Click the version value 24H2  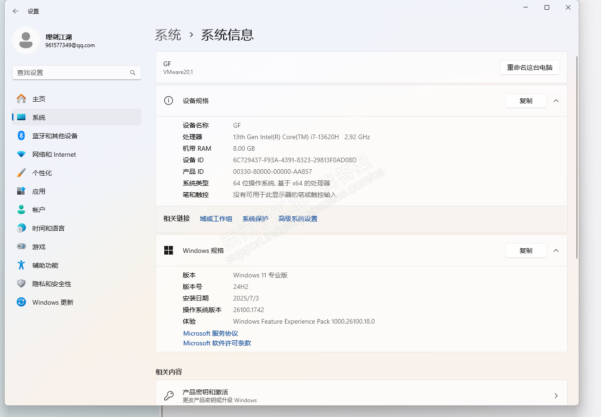(x=241, y=287)
